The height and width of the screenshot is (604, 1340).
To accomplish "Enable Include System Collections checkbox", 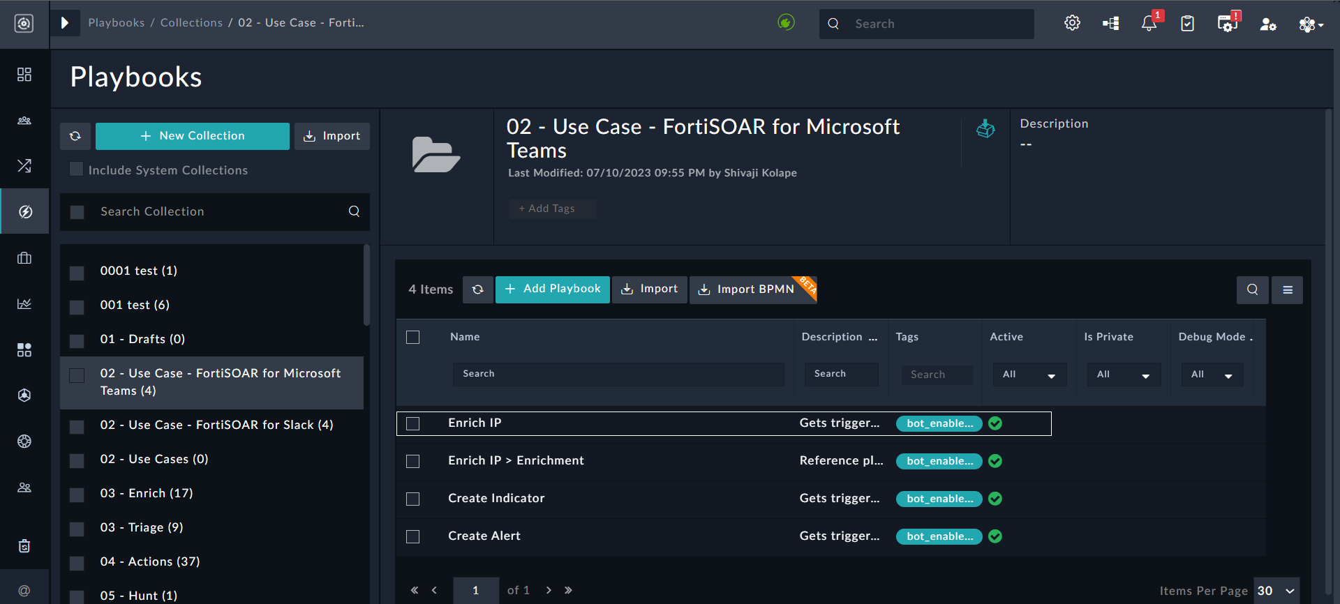I will click(x=77, y=169).
